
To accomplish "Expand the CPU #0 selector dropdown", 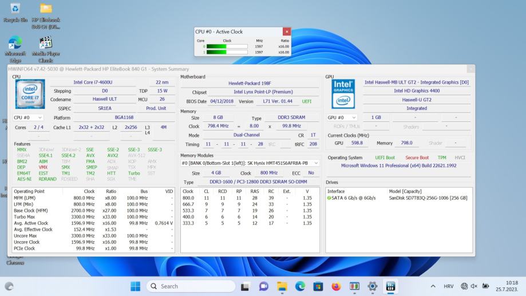I will [27, 117].
